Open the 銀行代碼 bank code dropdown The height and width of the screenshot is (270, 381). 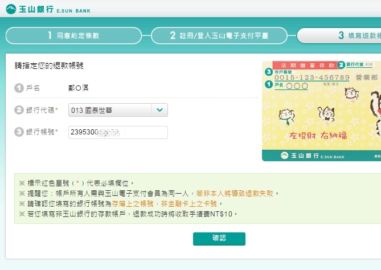point(118,110)
